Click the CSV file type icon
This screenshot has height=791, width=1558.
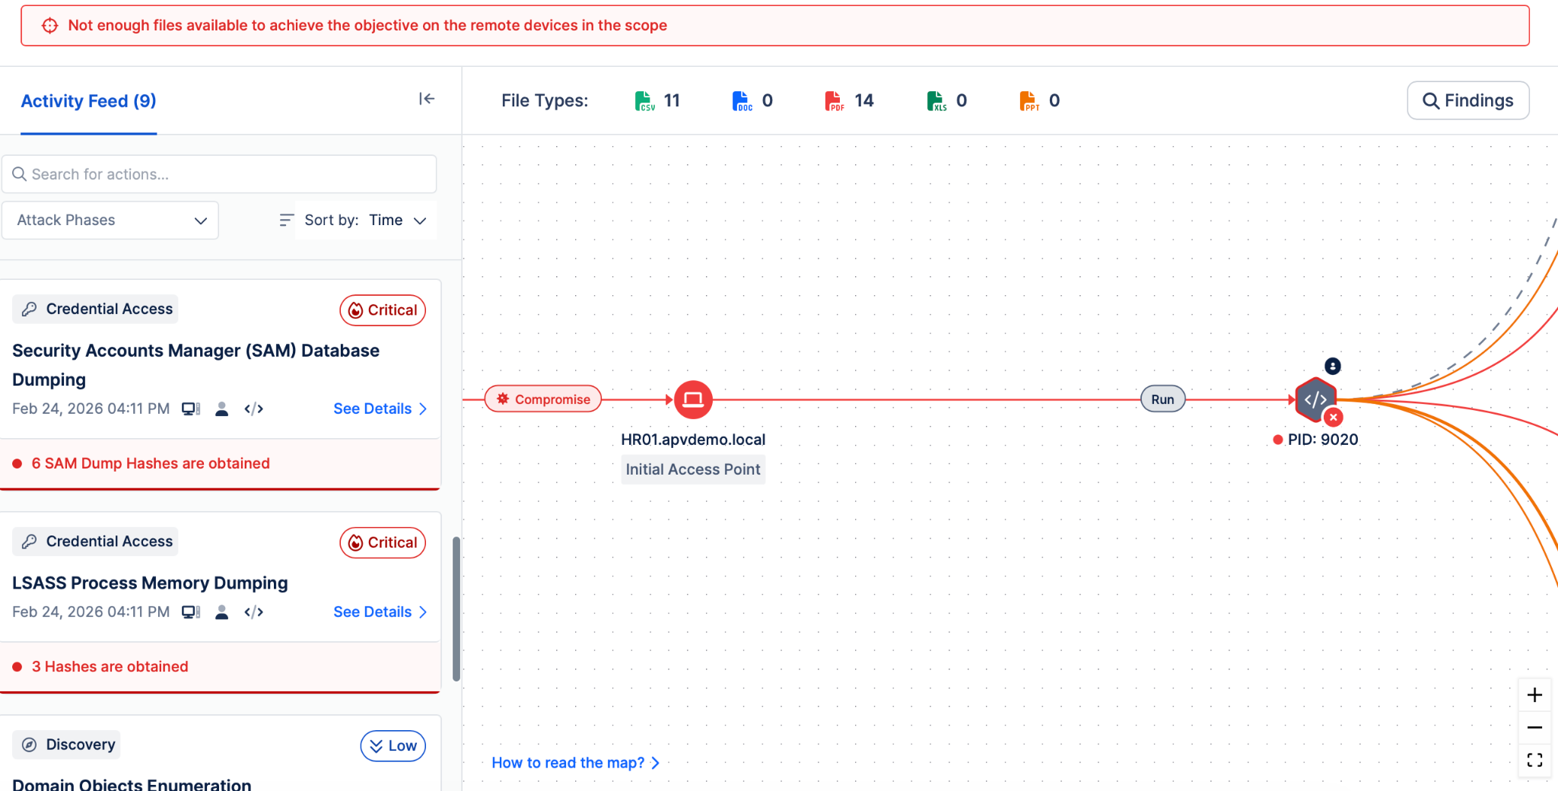(x=644, y=100)
